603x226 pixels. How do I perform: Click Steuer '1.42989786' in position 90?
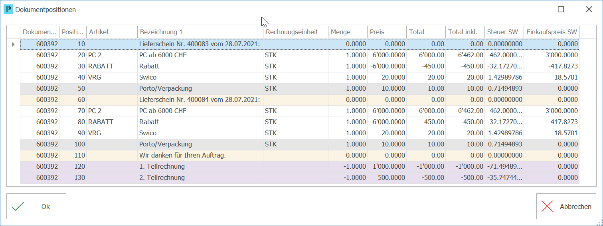pos(505,133)
